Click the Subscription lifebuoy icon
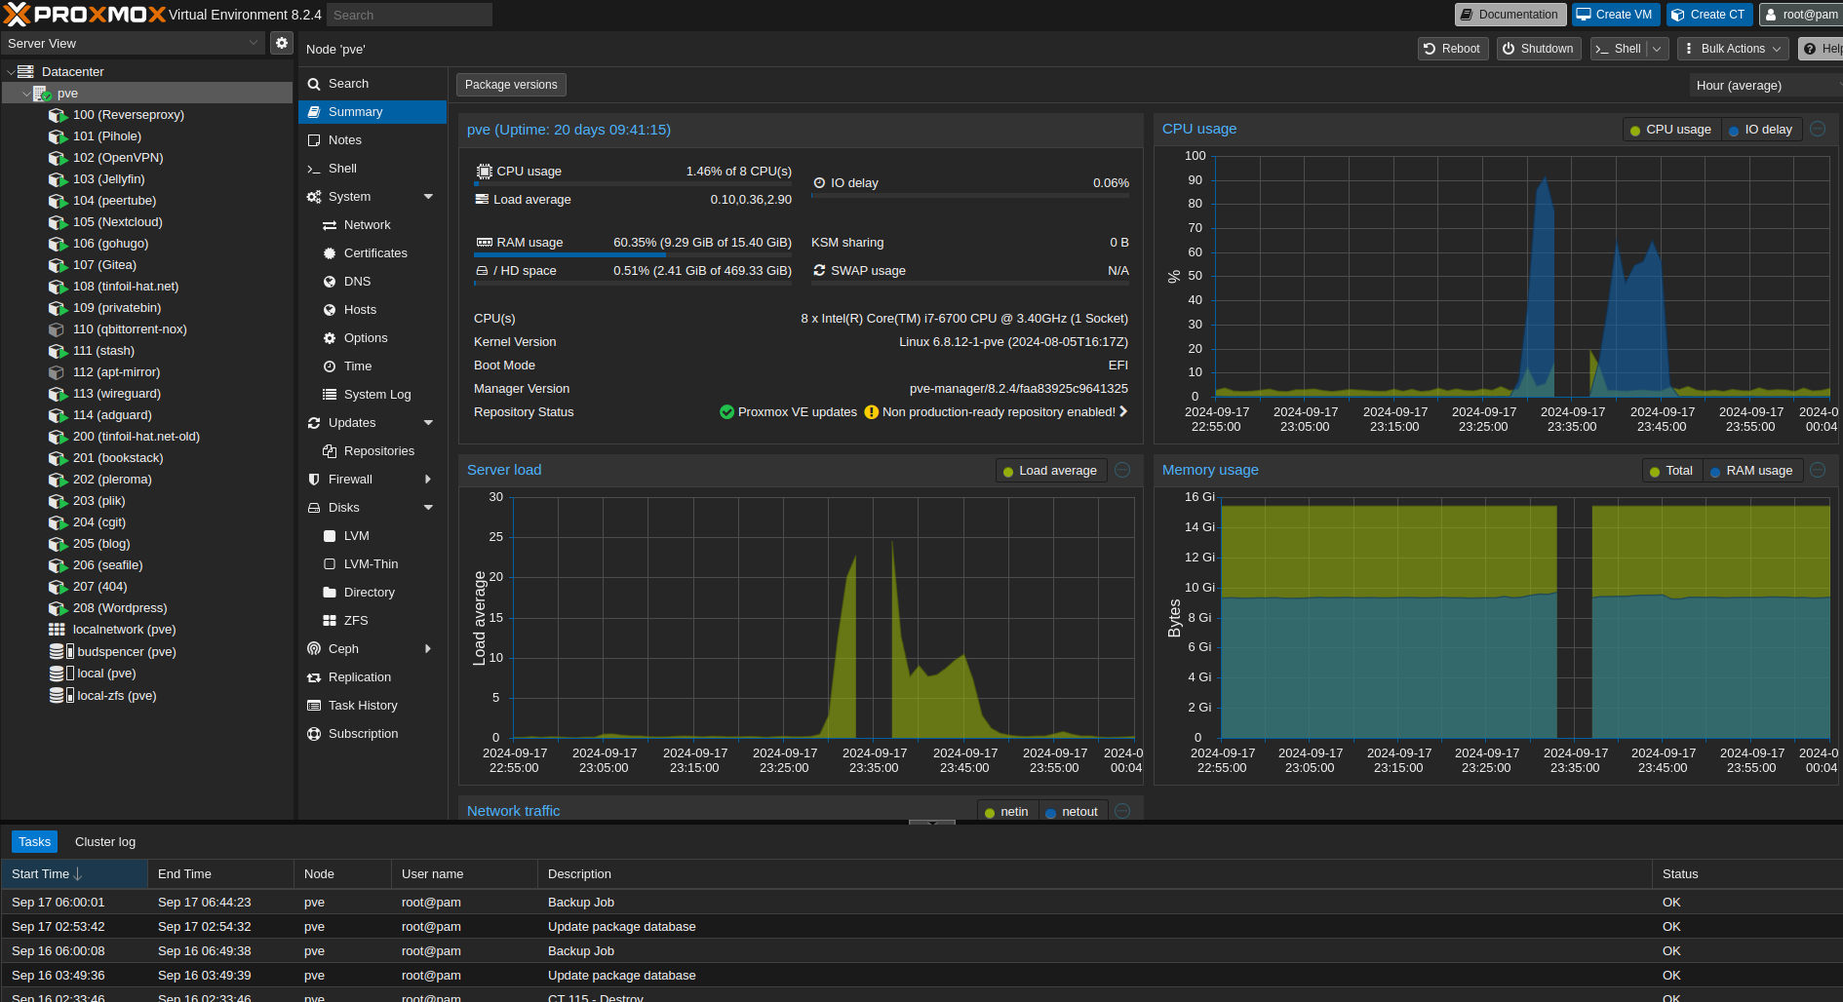This screenshot has height=1002, width=1843. tap(314, 734)
